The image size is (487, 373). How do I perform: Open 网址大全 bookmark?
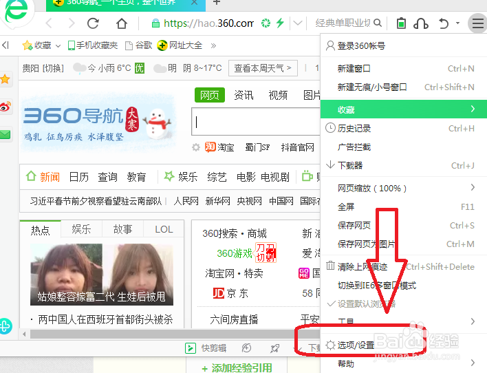[x=180, y=45]
